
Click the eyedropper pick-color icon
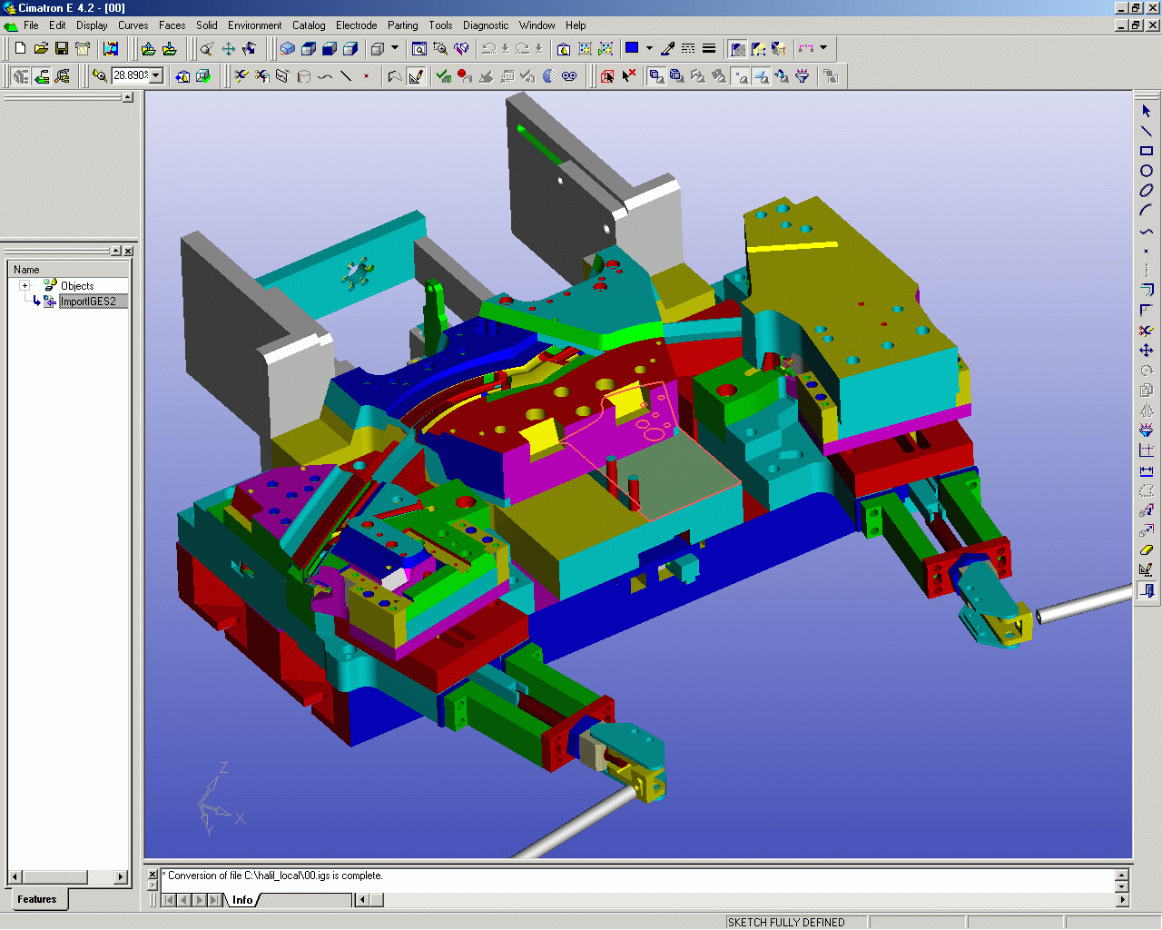(667, 49)
